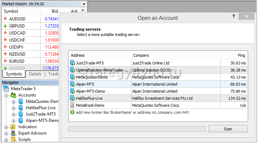Image resolution: width=258 pixels, height=143 pixels.
Task: Click the Just2Trade-MT5 server icon
Action: click(x=73, y=63)
